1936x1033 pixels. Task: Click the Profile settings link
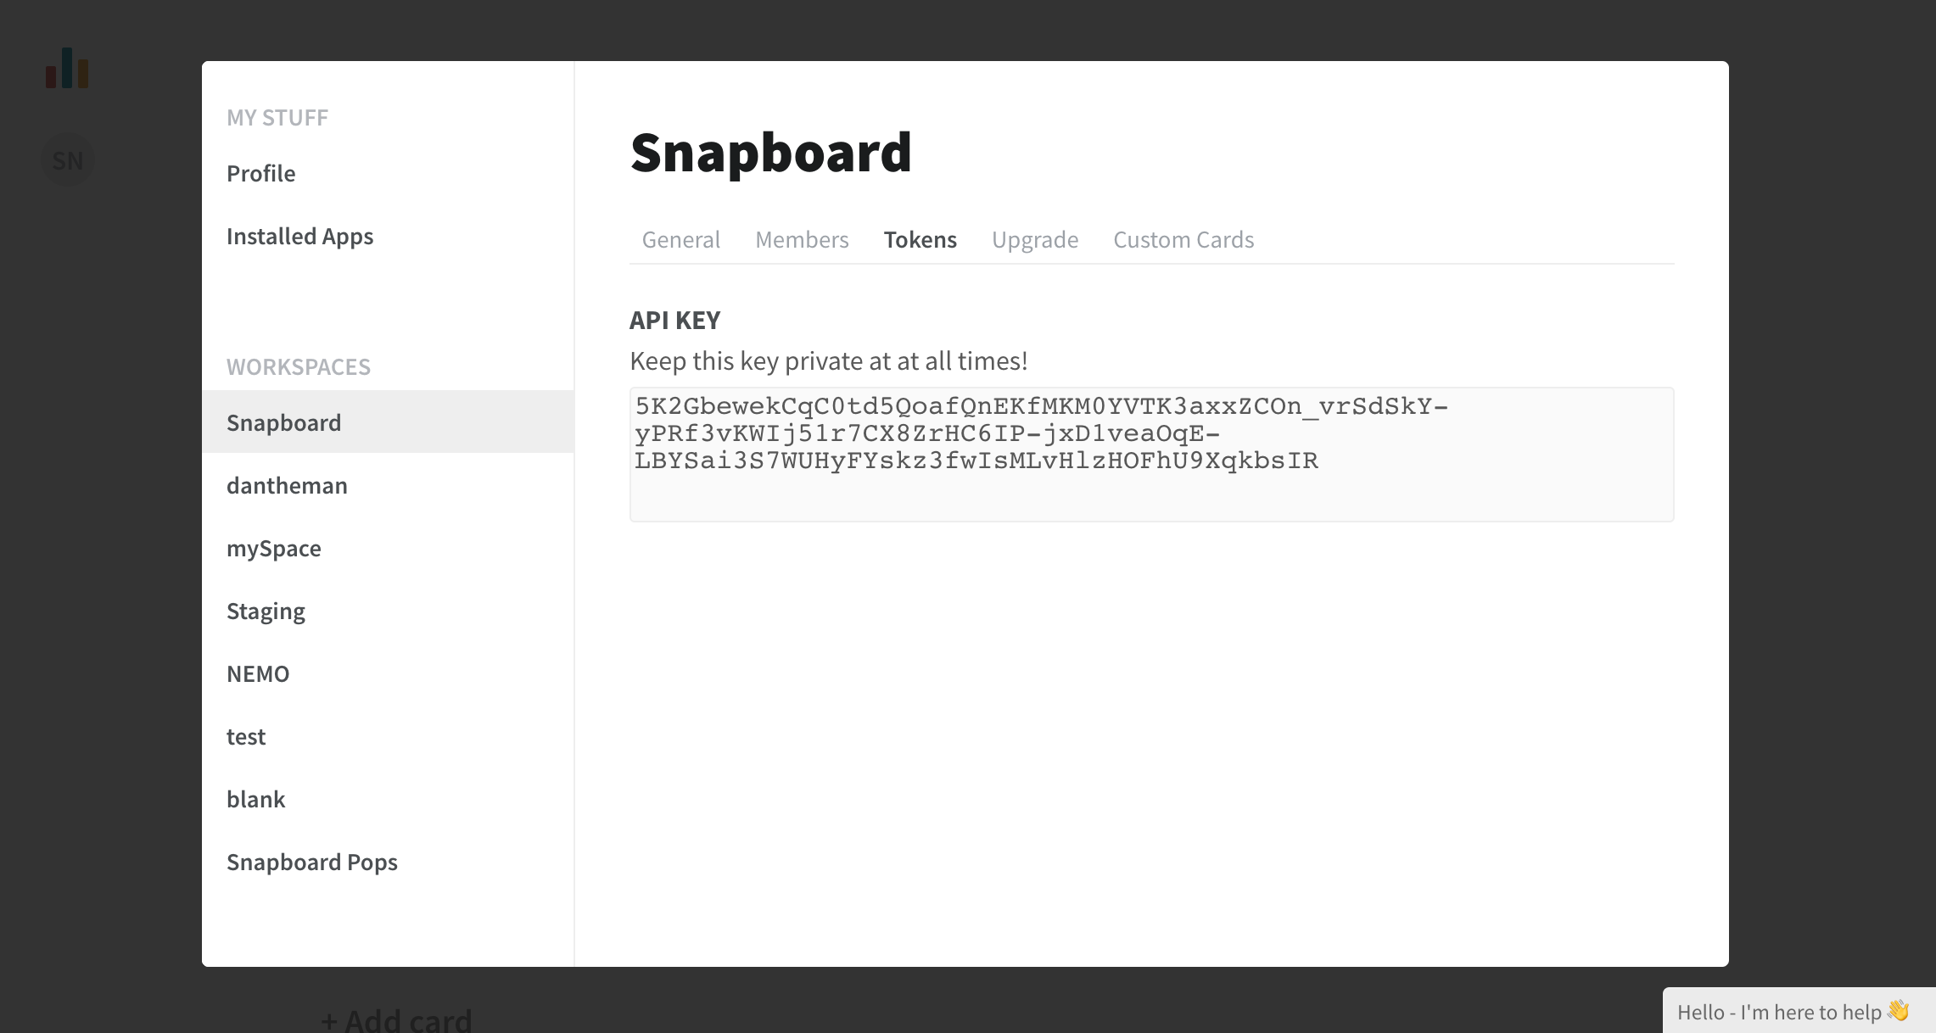click(261, 173)
